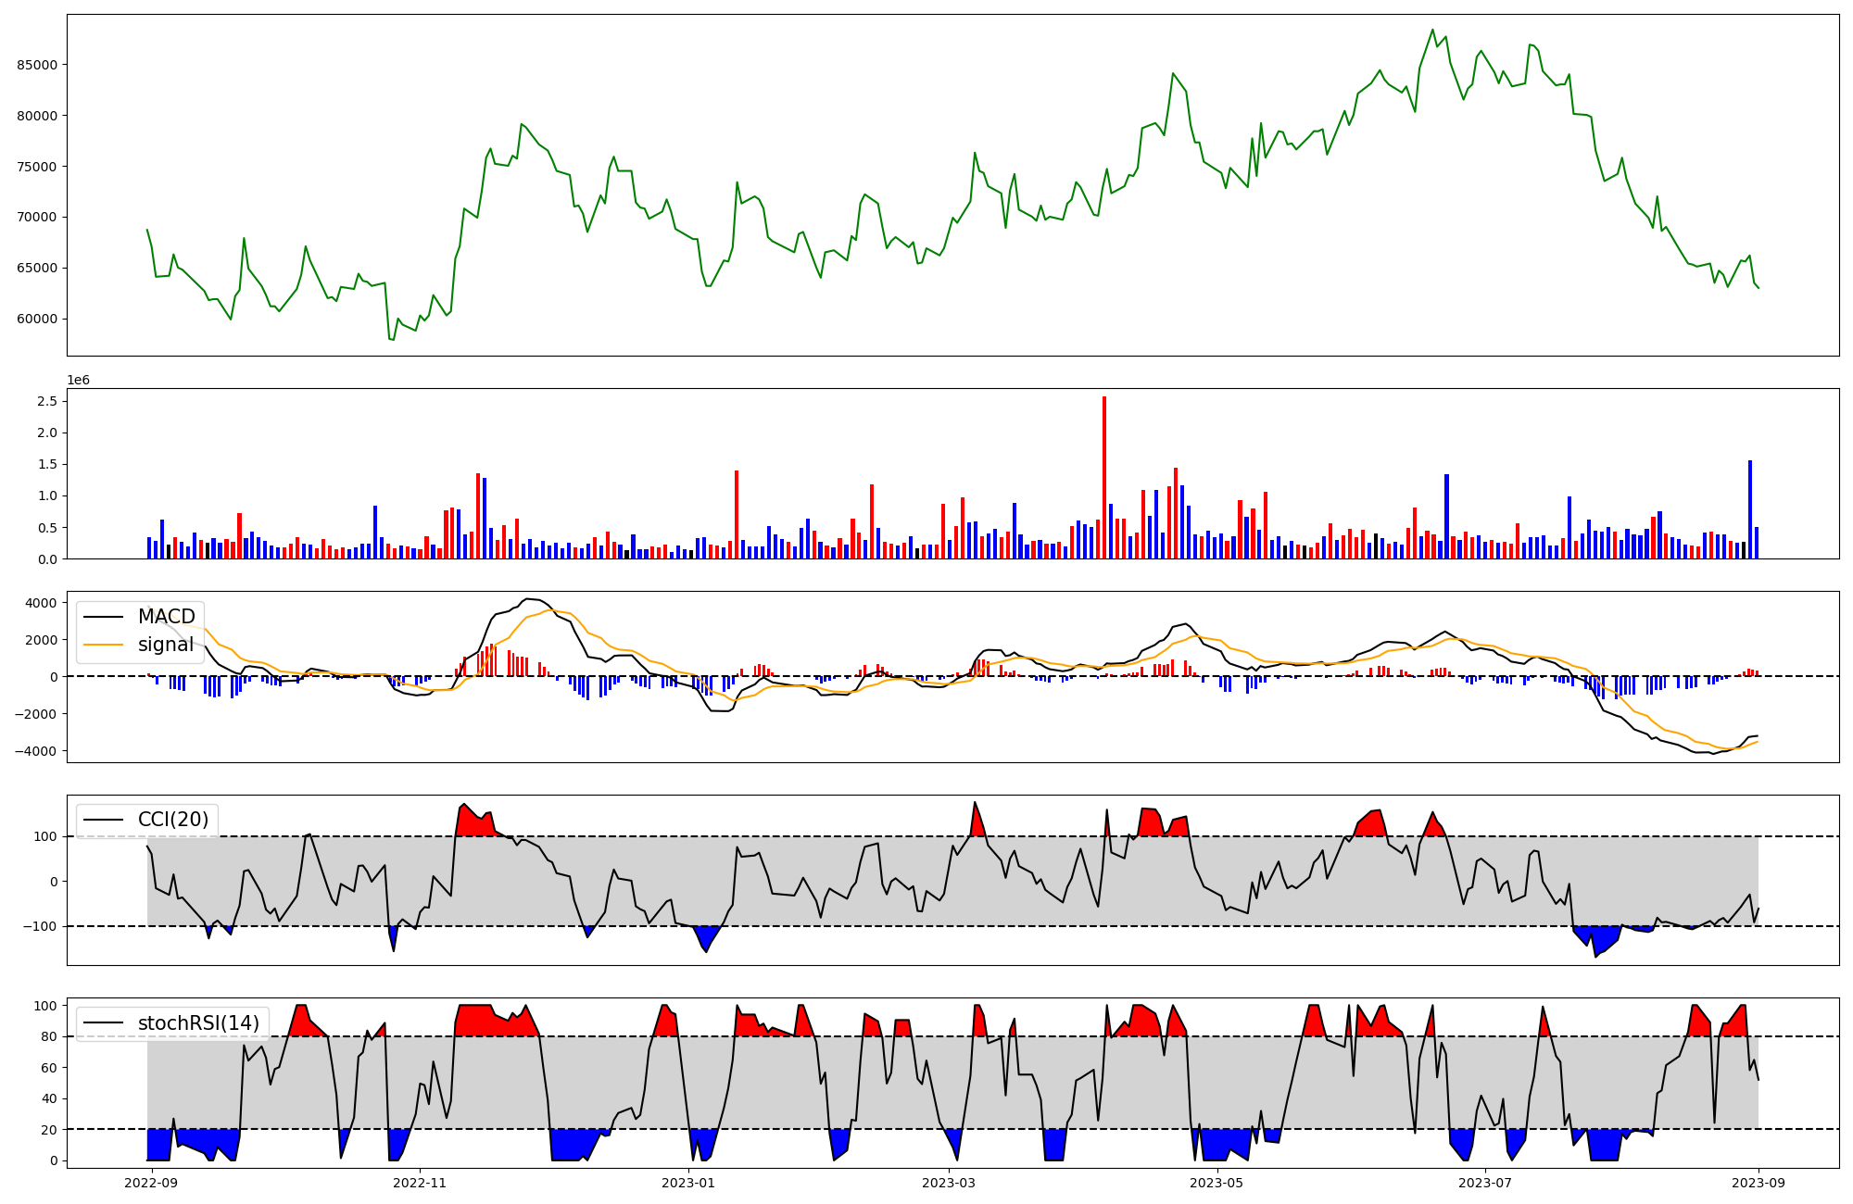Click the 2023-07 x-axis tick label
Screen dimensions: 1853x1204
coord(1485,1183)
